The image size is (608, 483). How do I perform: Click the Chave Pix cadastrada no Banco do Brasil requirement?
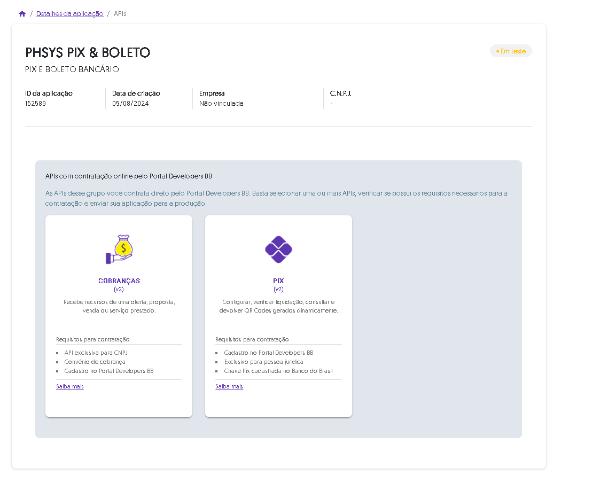pyautogui.click(x=278, y=371)
